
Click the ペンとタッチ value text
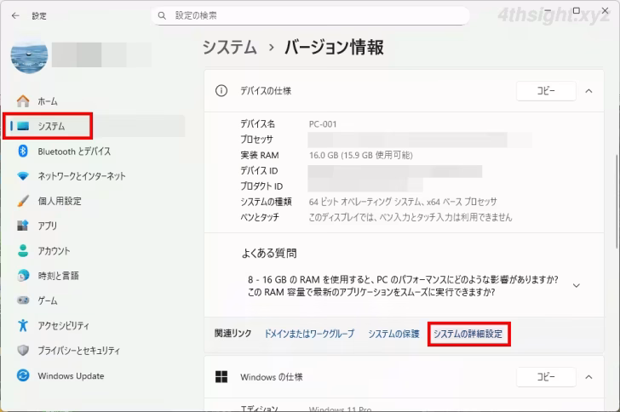coord(410,217)
